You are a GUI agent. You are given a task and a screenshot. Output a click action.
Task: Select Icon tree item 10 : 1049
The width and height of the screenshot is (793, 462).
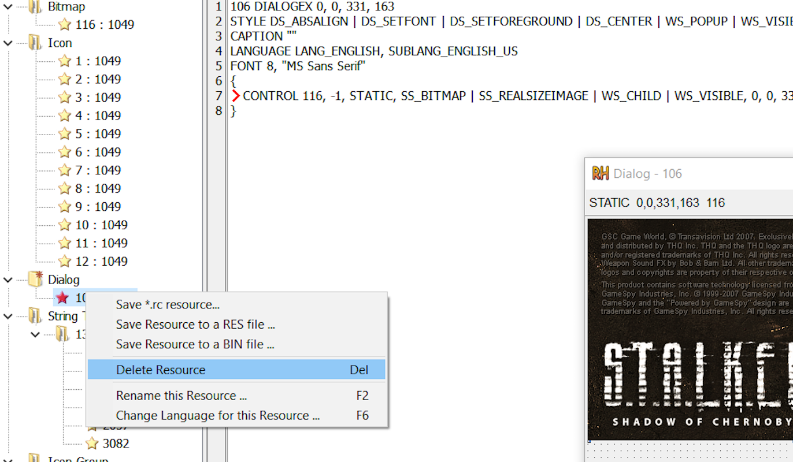101,225
